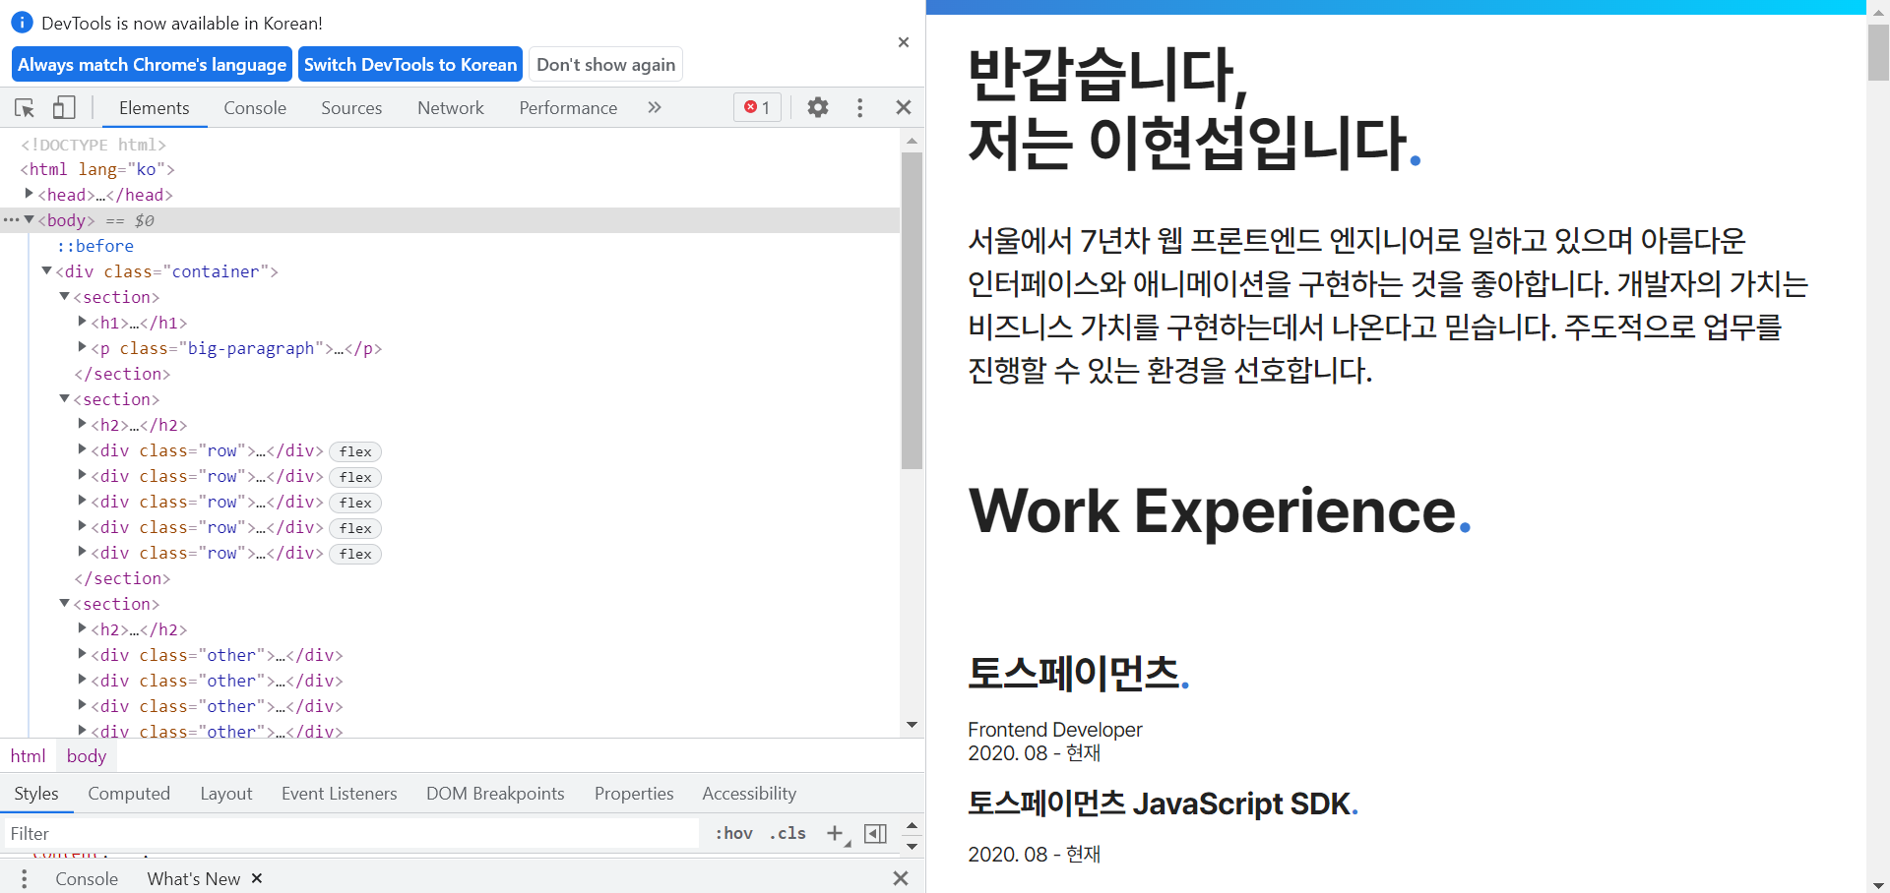Open the drawer kebab menu

click(x=25, y=878)
